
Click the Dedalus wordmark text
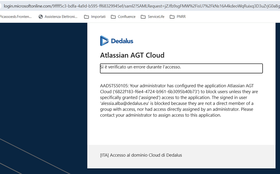122,41
